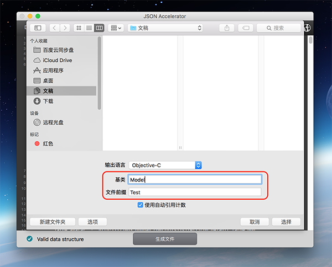This screenshot has height=267, width=332.
Task: Click the red tag color dot
Action: tap(37, 143)
